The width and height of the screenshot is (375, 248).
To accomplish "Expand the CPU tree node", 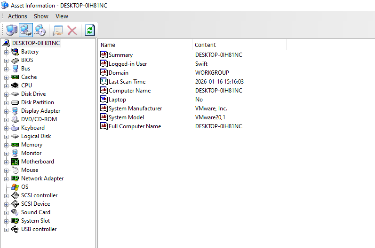I will click(6, 86).
